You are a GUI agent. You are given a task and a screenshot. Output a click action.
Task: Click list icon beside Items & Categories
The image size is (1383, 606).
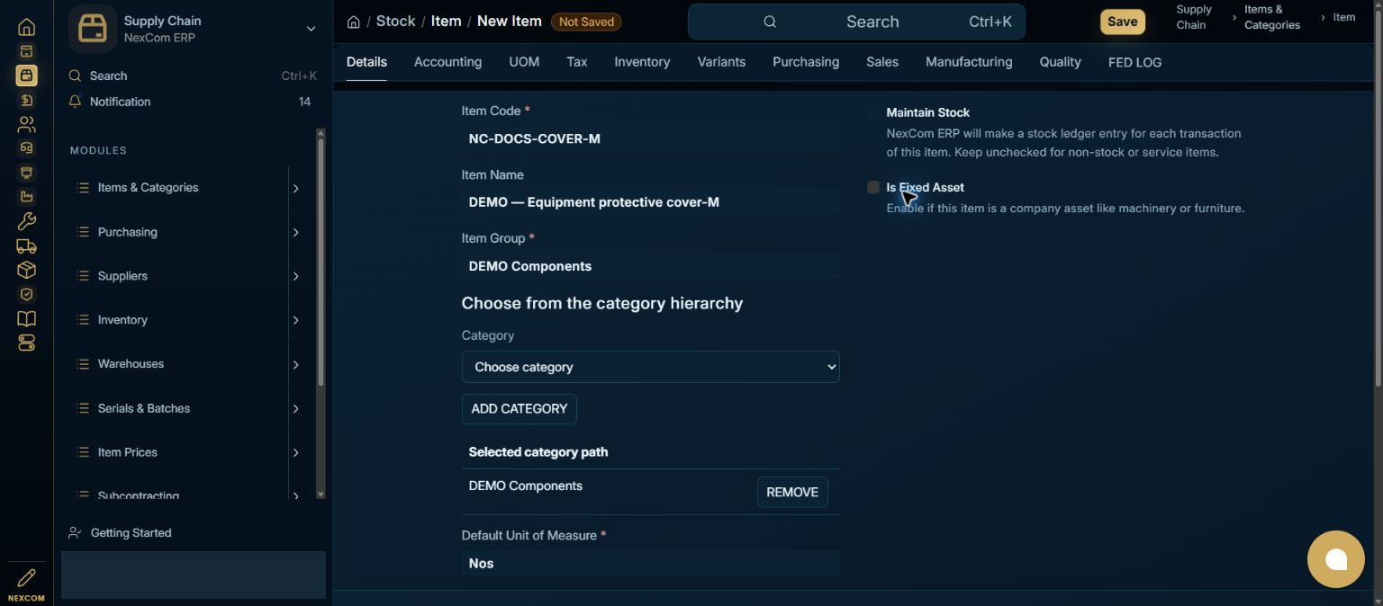point(83,188)
